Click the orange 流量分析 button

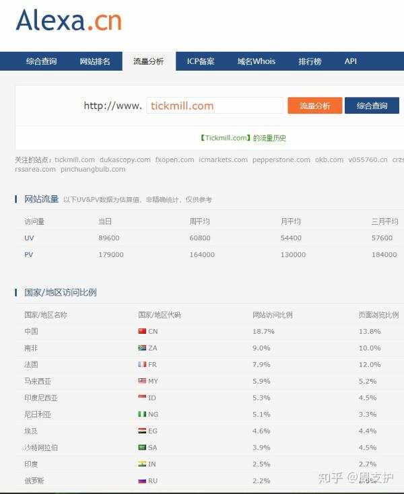click(315, 106)
